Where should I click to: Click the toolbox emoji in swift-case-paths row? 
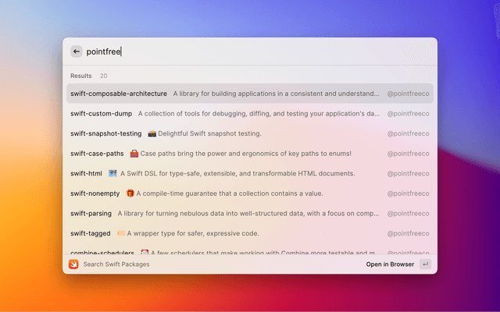click(x=134, y=154)
